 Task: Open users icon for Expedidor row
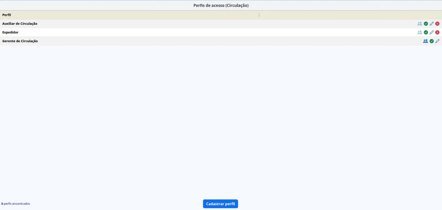point(420,32)
